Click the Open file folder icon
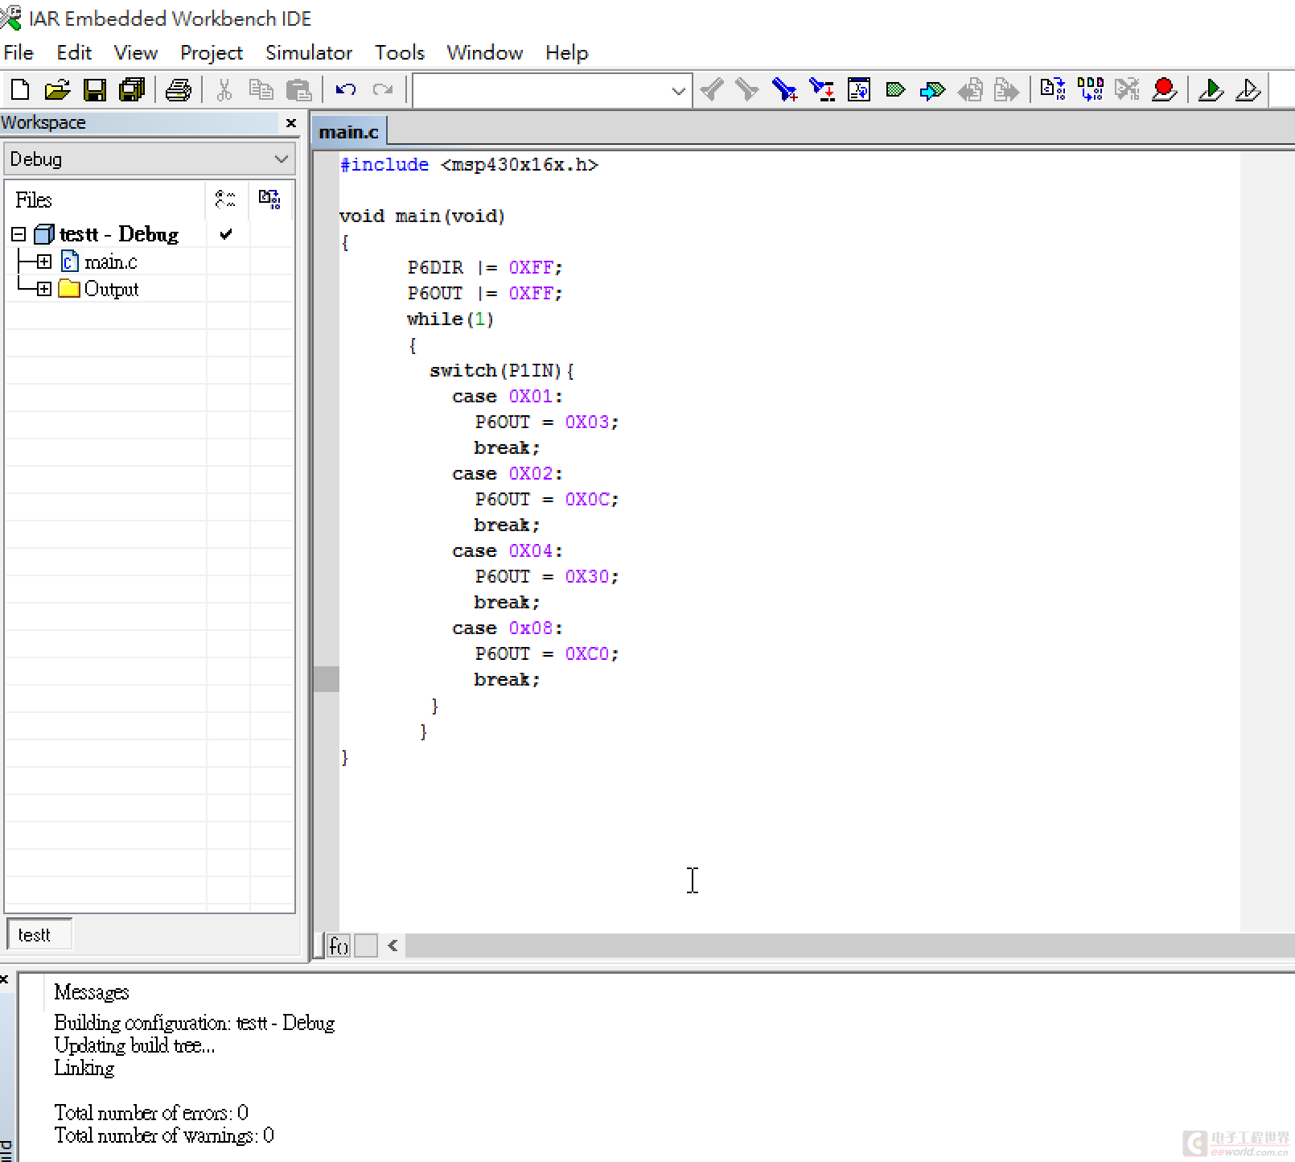Viewport: 1295px width, 1162px height. 57,89
